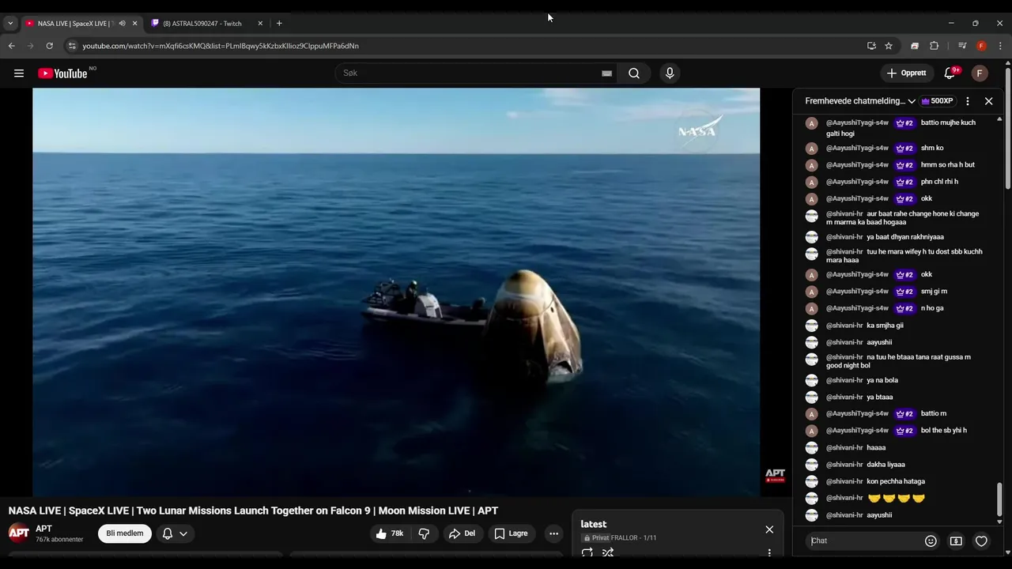Screen dimensions: 1012x569
Task: Send a heart reaction in chat
Action: tap(981, 541)
